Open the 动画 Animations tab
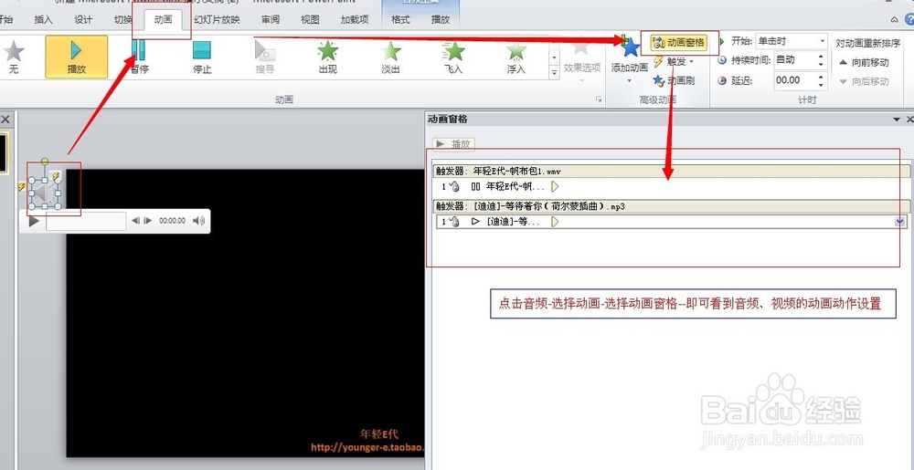Viewport: 914px width, 470px height. [x=164, y=20]
